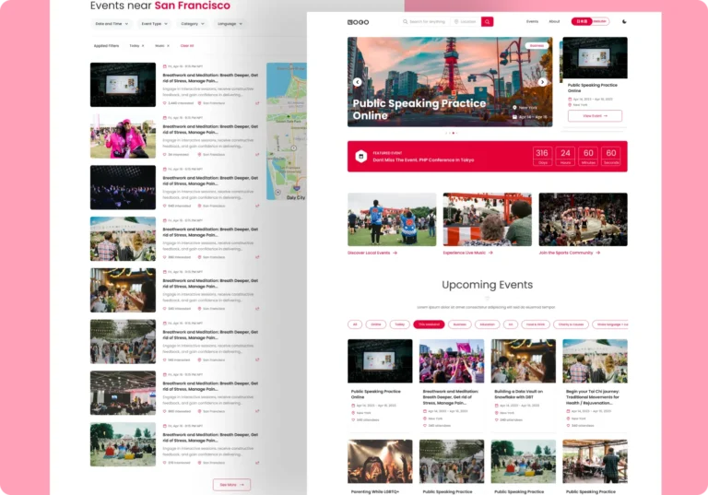Click the Clear All filters link

(187, 45)
